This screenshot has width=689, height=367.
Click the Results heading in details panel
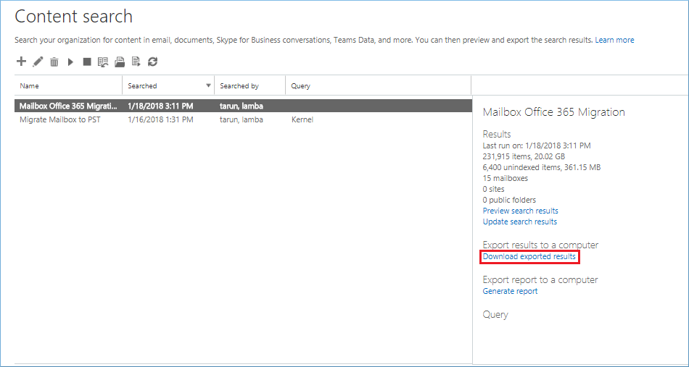pos(497,134)
